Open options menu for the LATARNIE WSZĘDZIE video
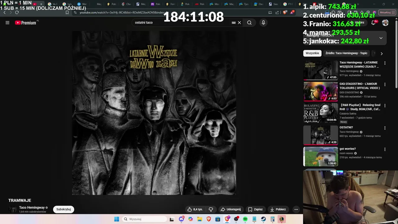Screen dimensions: 398x224 coord(385,63)
